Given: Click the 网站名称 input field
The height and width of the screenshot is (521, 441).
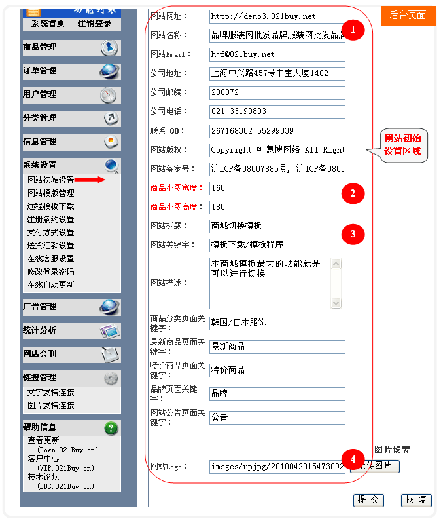Looking at the screenshot, I should (277, 35).
